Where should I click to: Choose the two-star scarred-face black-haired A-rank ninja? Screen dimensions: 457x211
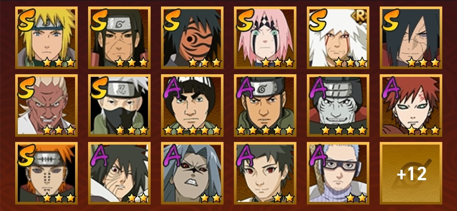119,173
